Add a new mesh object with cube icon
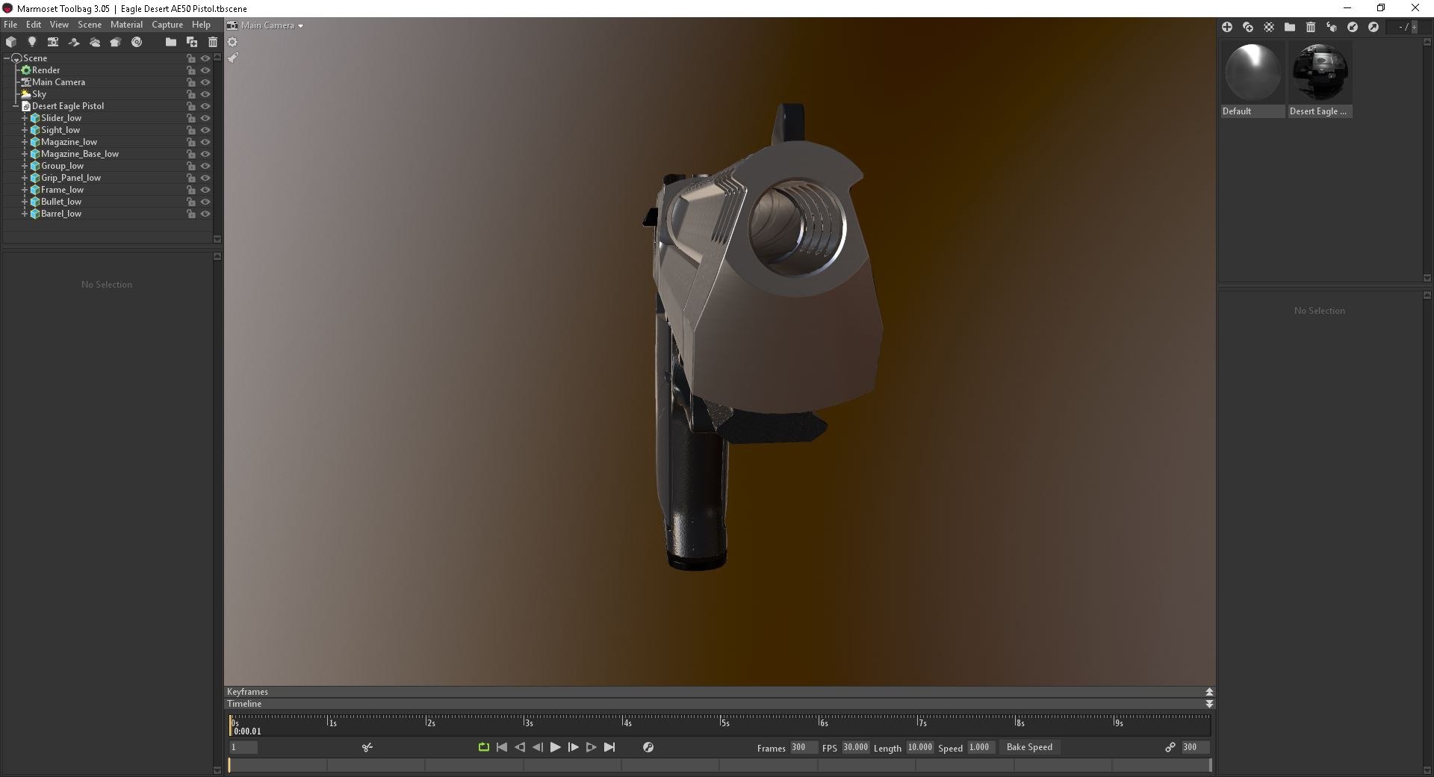Viewport: 1434px width, 777px height. coord(11,42)
